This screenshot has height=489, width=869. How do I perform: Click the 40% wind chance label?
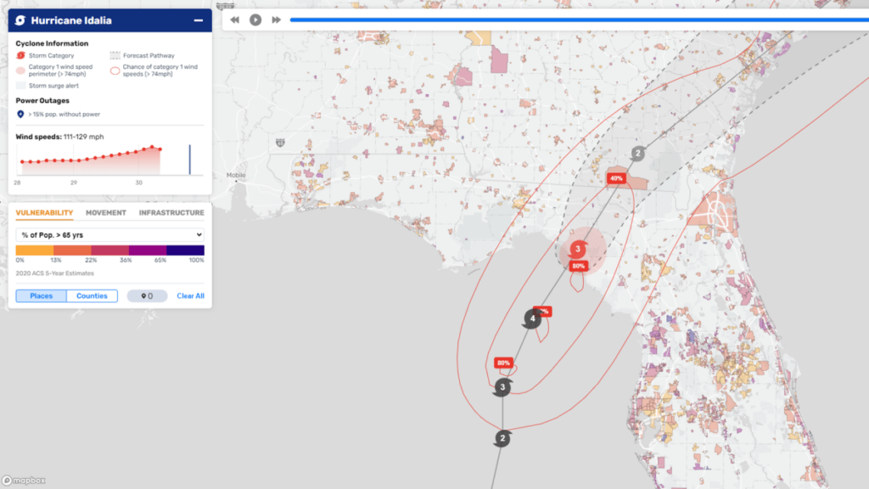(616, 178)
